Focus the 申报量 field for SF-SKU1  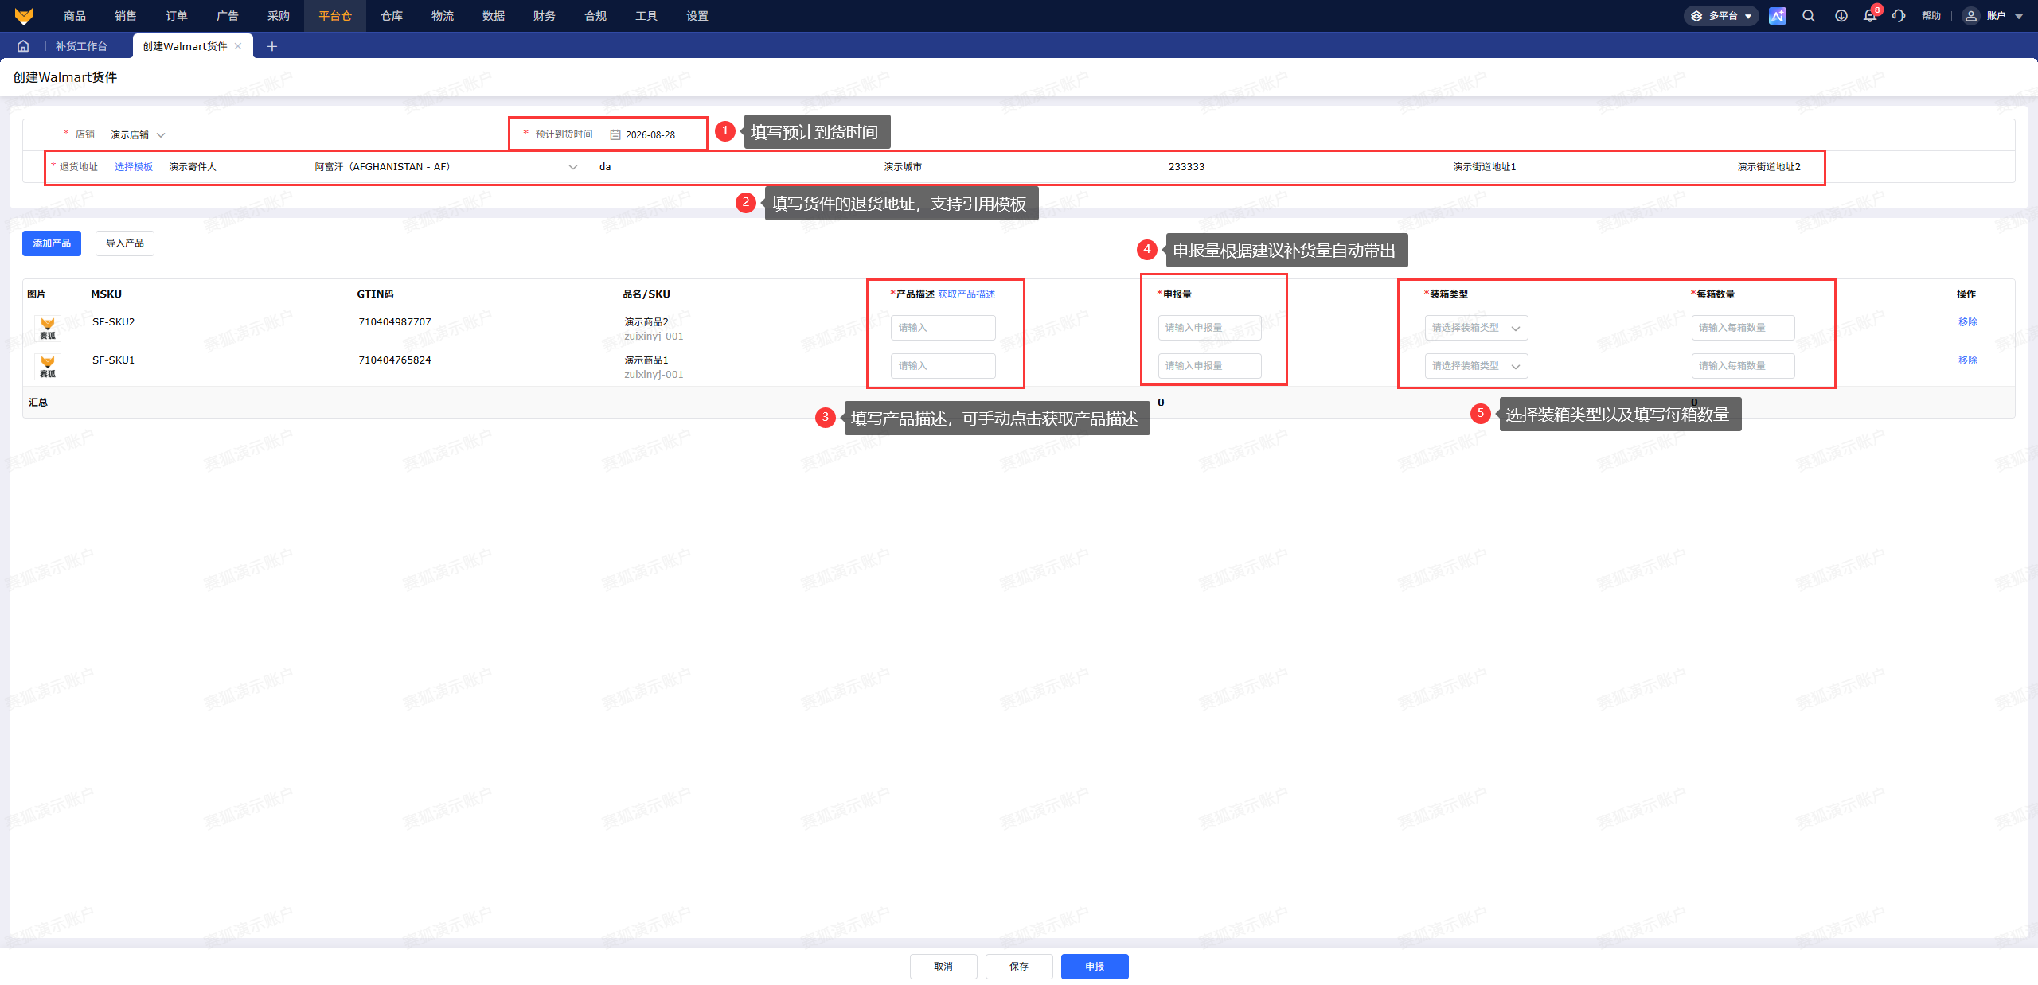tap(1209, 366)
